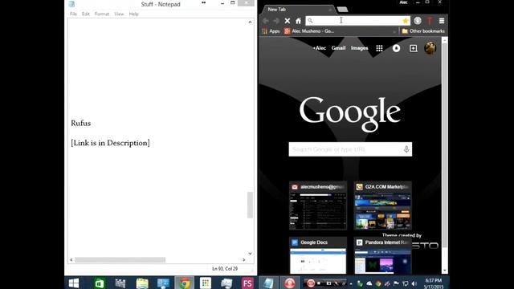This screenshot has width=514, height=289.
Task: Open the round extension icon in Chrome toolbar
Action: (x=418, y=21)
